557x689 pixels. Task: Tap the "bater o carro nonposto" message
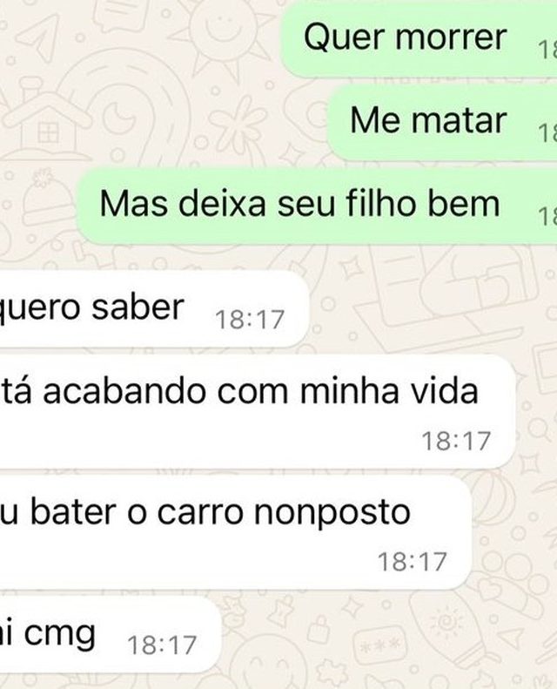point(236,531)
